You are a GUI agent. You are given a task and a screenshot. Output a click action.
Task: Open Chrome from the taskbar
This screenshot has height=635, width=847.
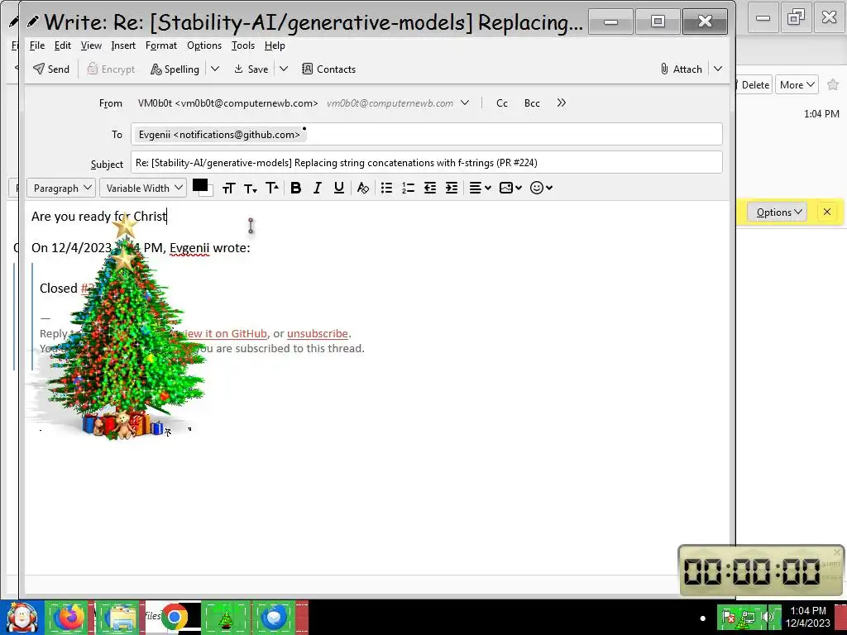[174, 618]
